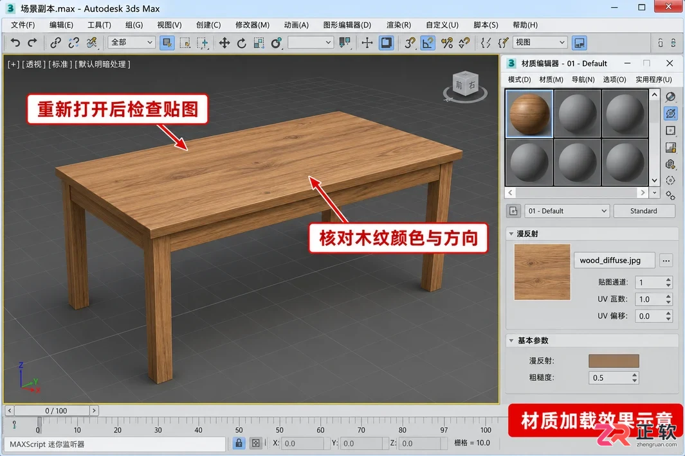Select the Unlink selection tool
This screenshot has height=456, width=685.
[73, 42]
